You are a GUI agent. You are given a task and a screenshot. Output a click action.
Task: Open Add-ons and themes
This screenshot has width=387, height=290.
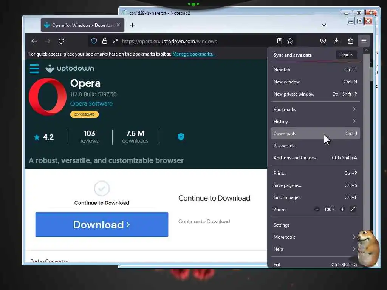315,157
